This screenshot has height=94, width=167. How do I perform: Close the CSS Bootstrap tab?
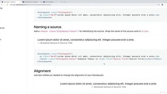(62, 2)
